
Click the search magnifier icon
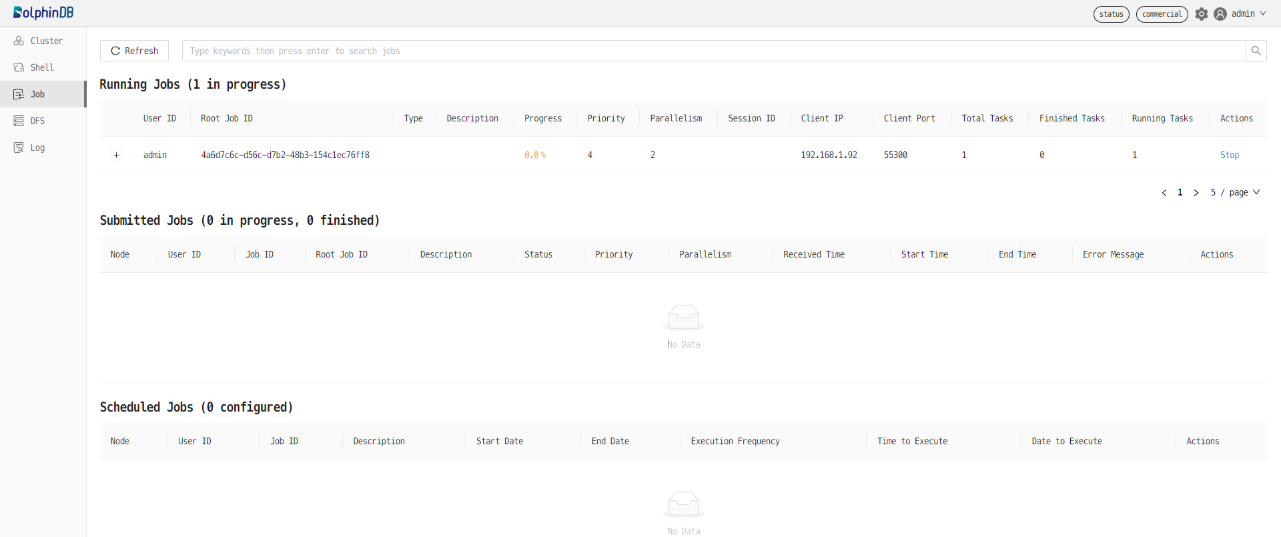[x=1256, y=51]
